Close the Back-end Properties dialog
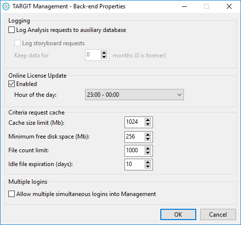 (229, 6)
